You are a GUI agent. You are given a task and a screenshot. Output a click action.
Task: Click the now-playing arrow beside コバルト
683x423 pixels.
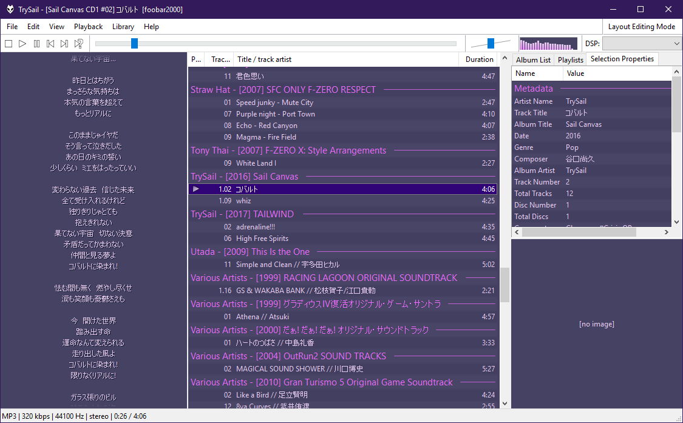coord(196,189)
